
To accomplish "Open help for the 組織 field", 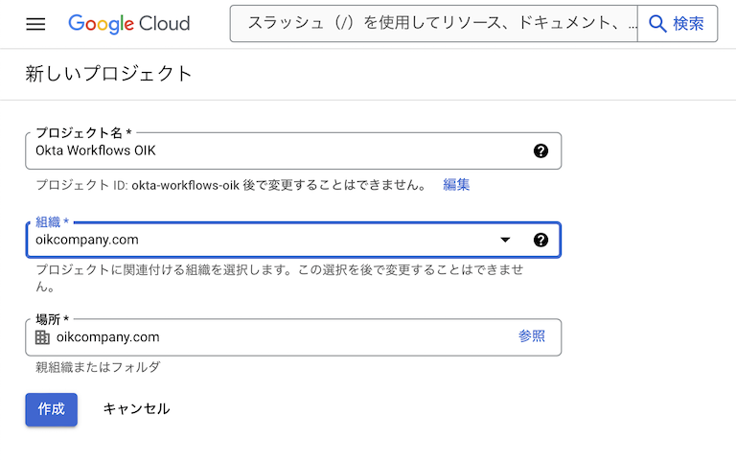I will (x=540, y=240).
